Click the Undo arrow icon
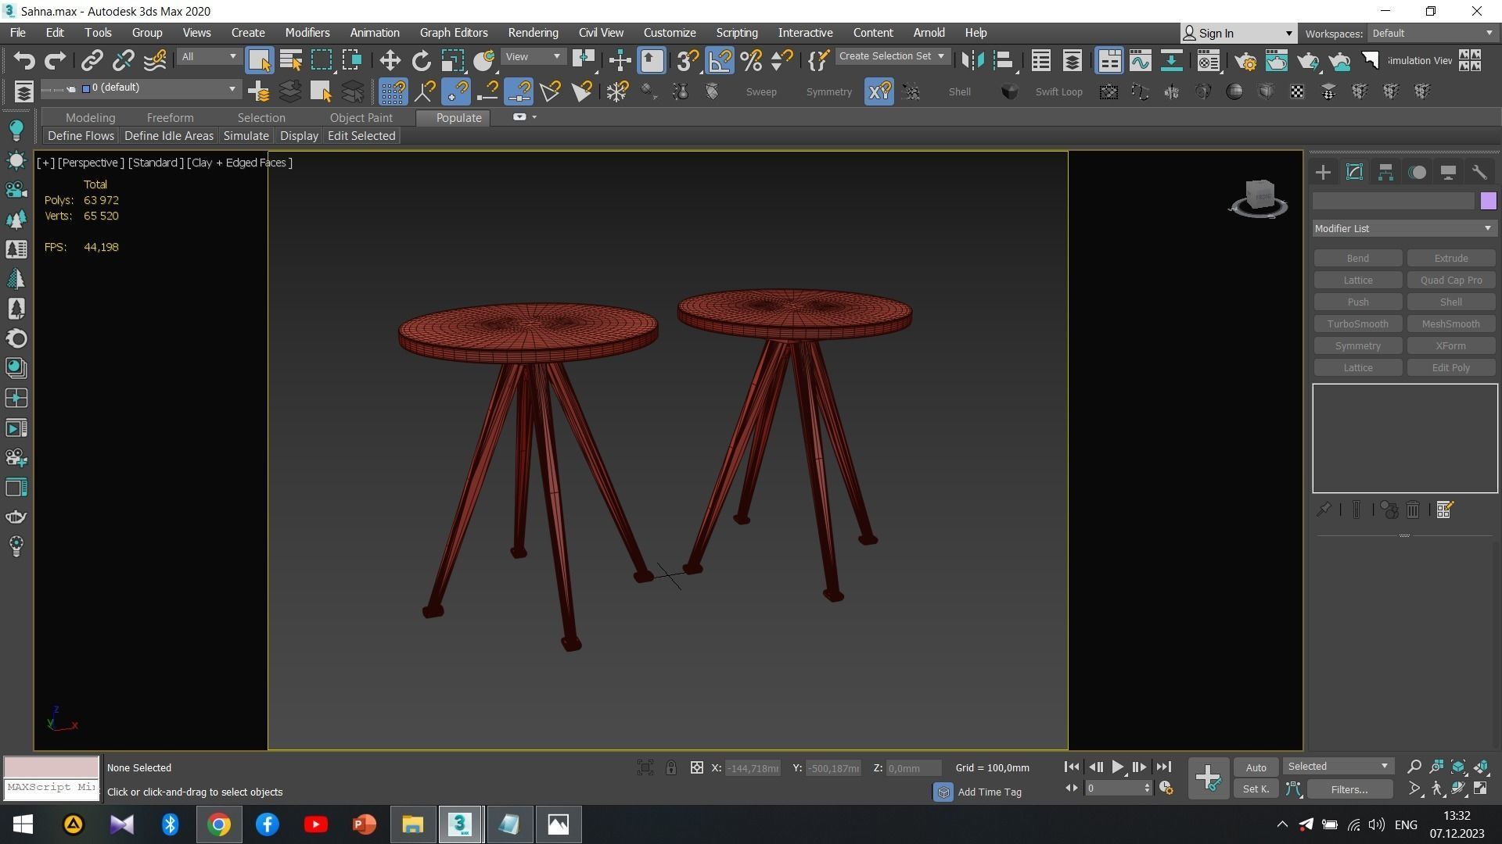 [24, 60]
